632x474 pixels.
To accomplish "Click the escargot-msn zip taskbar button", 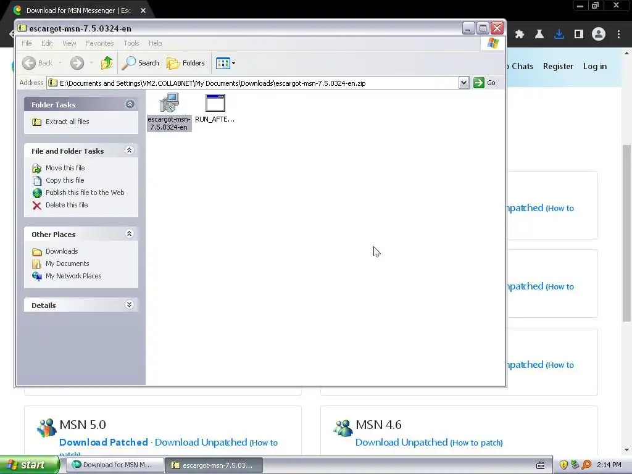I will (214, 465).
